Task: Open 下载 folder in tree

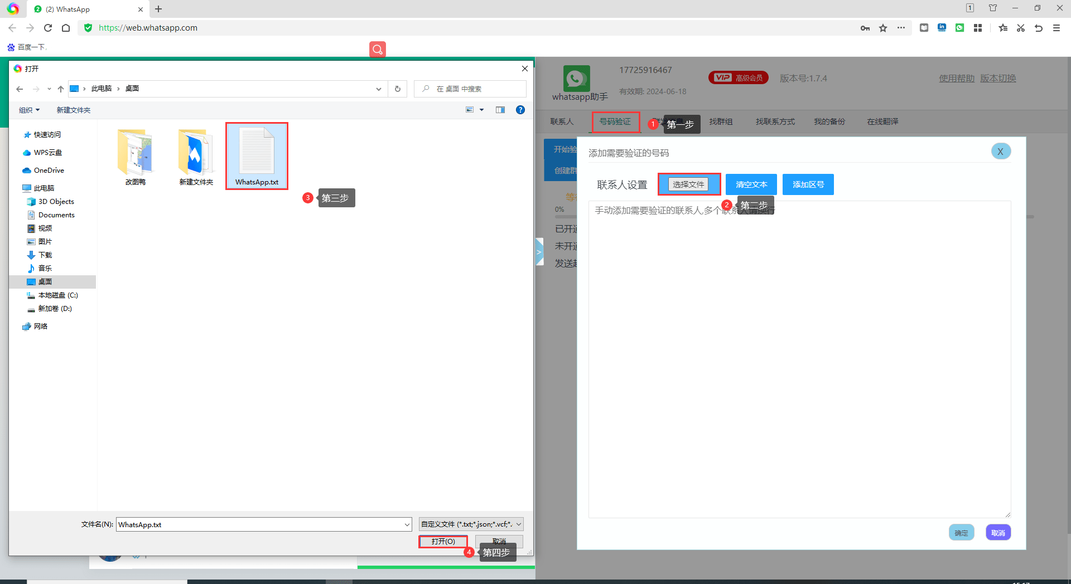Action: 40,255
